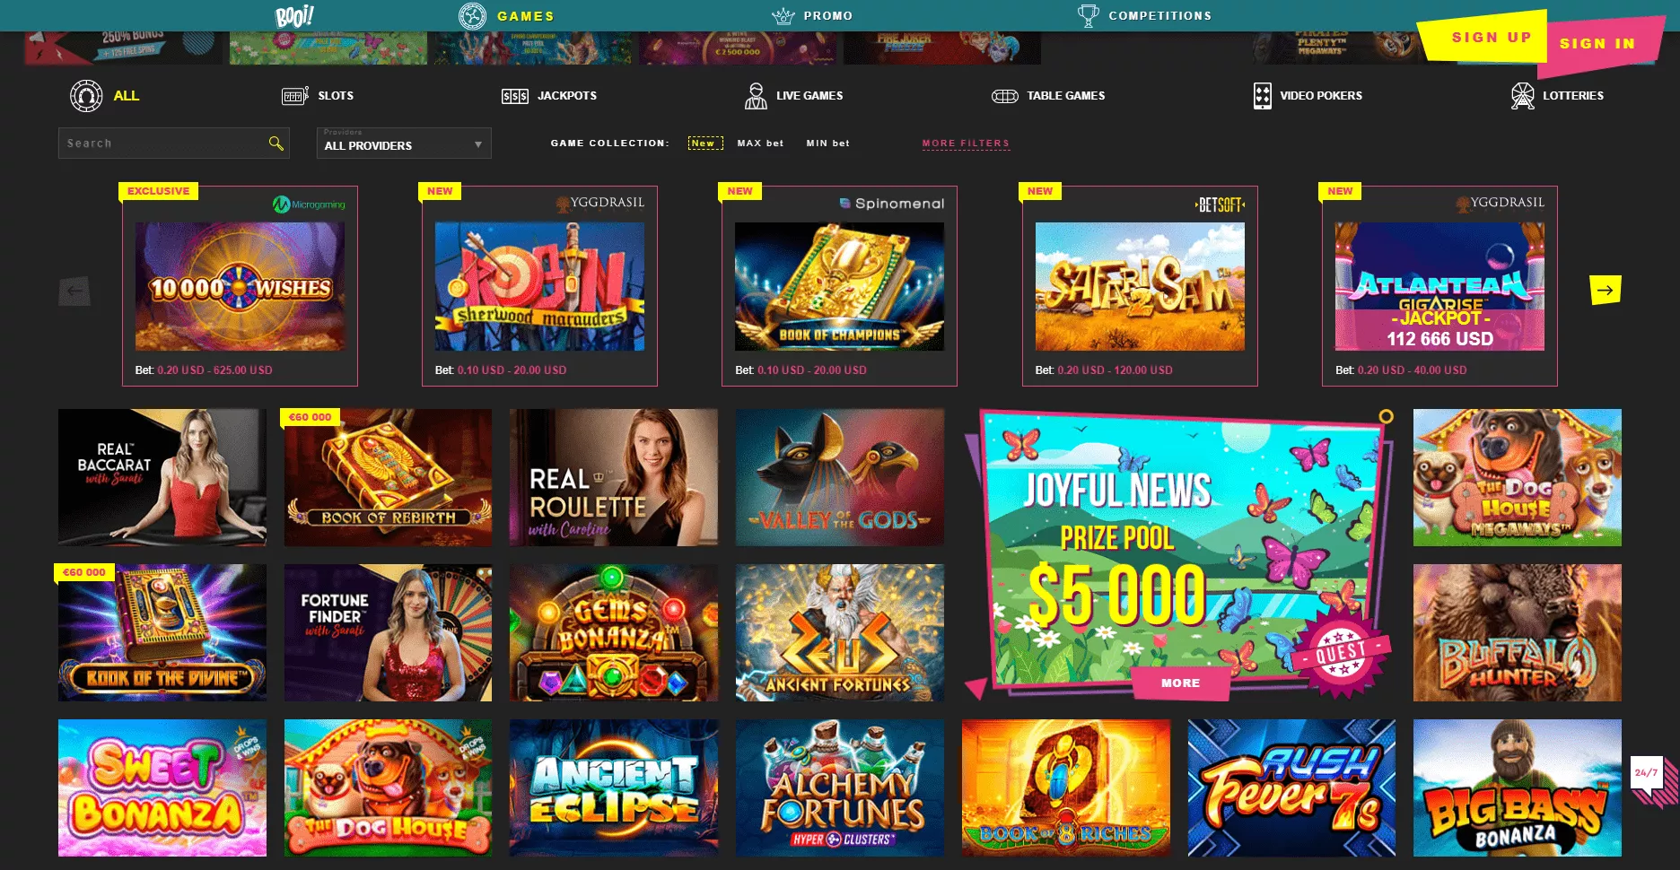The width and height of the screenshot is (1680, 870).
Task: Expand the All Providers dropdown
Action: pyautogui.click(x=404, y=143)
